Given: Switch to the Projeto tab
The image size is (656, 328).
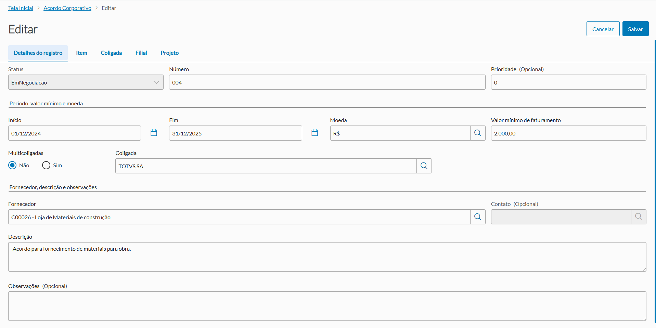Looking at the screenshot, I should (170, 53).
